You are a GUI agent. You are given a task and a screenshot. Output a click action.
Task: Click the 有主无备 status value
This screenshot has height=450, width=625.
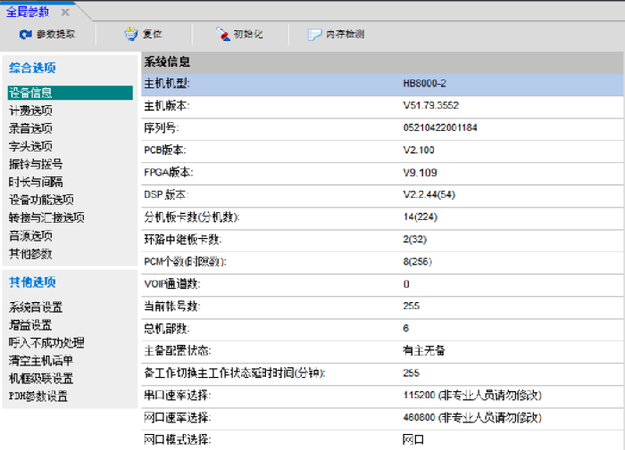(424, 350)
